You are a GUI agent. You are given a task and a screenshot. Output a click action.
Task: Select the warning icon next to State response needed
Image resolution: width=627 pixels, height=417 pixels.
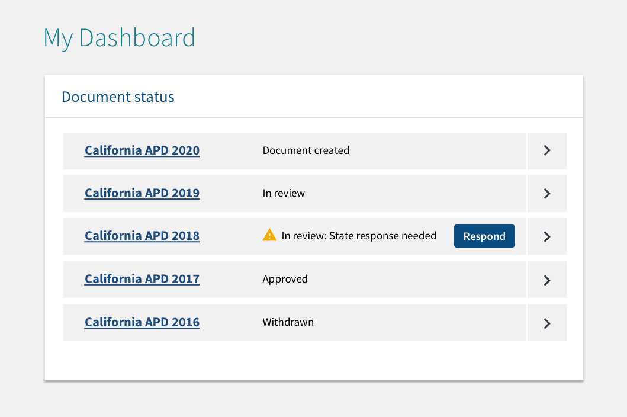point(269,235)
